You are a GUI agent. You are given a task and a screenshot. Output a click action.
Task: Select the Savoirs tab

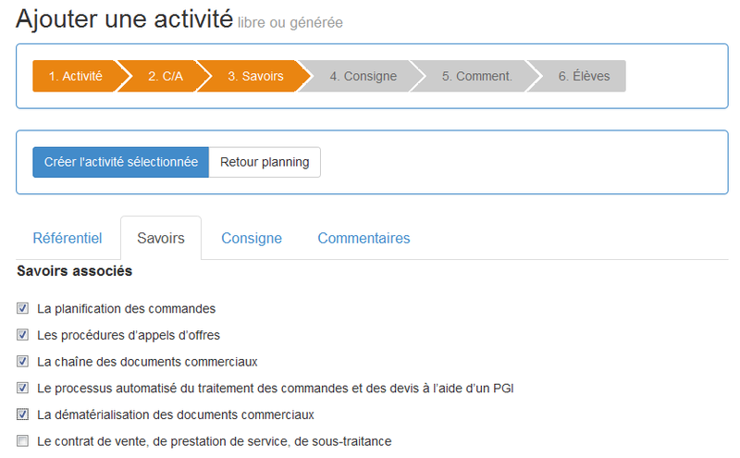161,238
